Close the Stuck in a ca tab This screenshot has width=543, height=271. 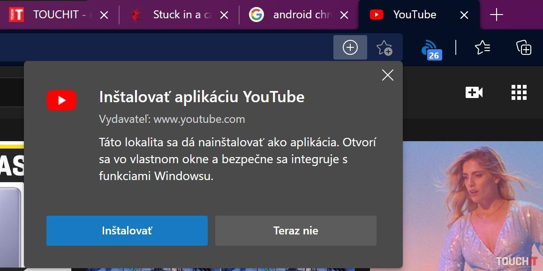click(x=224, y=15)
